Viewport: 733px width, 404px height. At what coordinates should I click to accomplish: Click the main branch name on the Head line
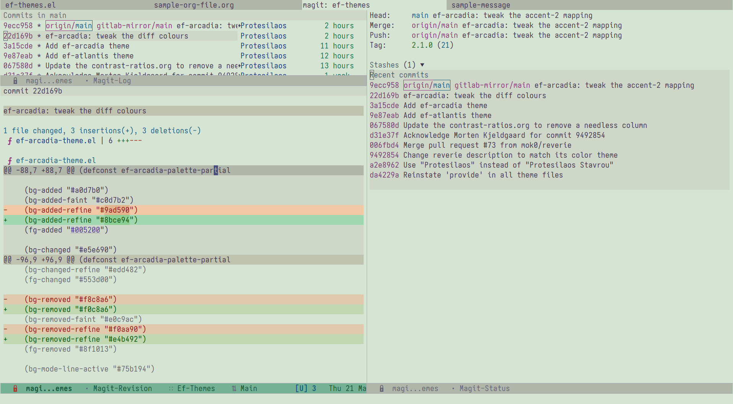tap(420, 16)
